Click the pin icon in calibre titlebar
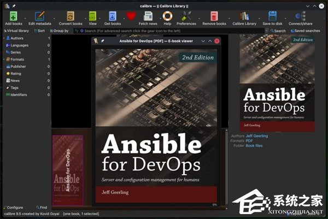The image size is (328, 219). point(14,6)
